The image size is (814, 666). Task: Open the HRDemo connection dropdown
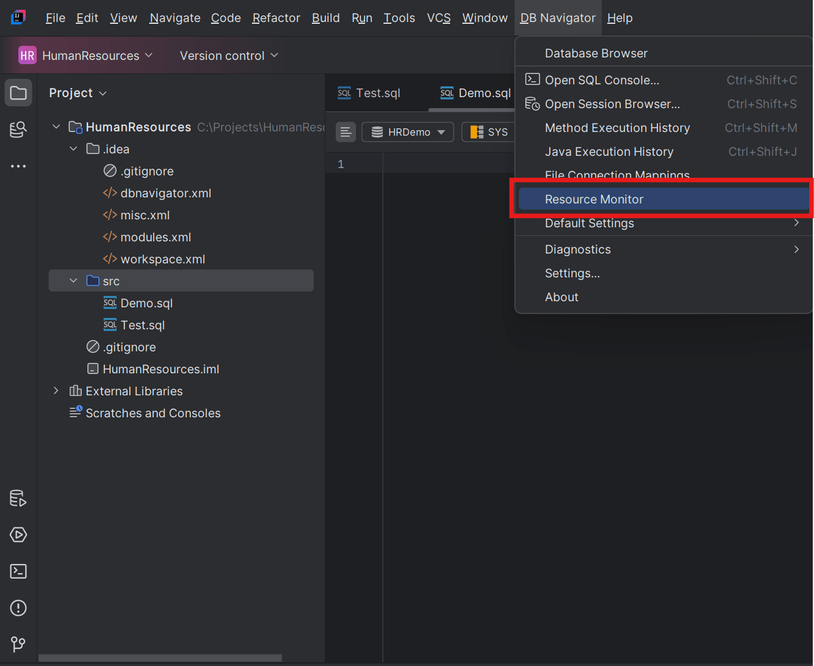pos(407,131)
